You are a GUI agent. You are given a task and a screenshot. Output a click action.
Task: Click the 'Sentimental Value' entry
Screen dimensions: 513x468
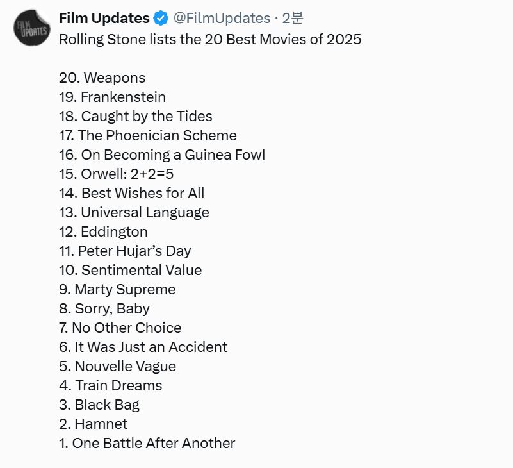coord(130,270)
